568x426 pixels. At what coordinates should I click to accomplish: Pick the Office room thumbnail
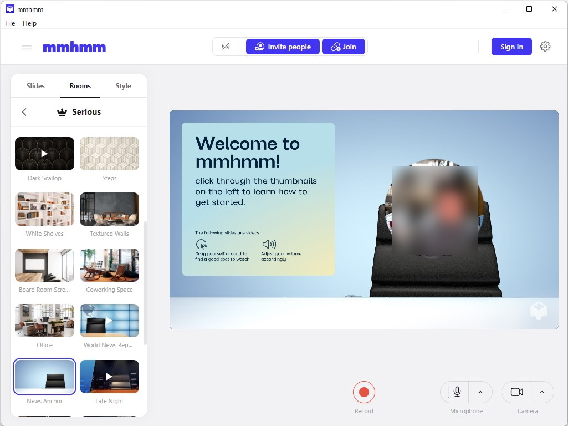44,321
